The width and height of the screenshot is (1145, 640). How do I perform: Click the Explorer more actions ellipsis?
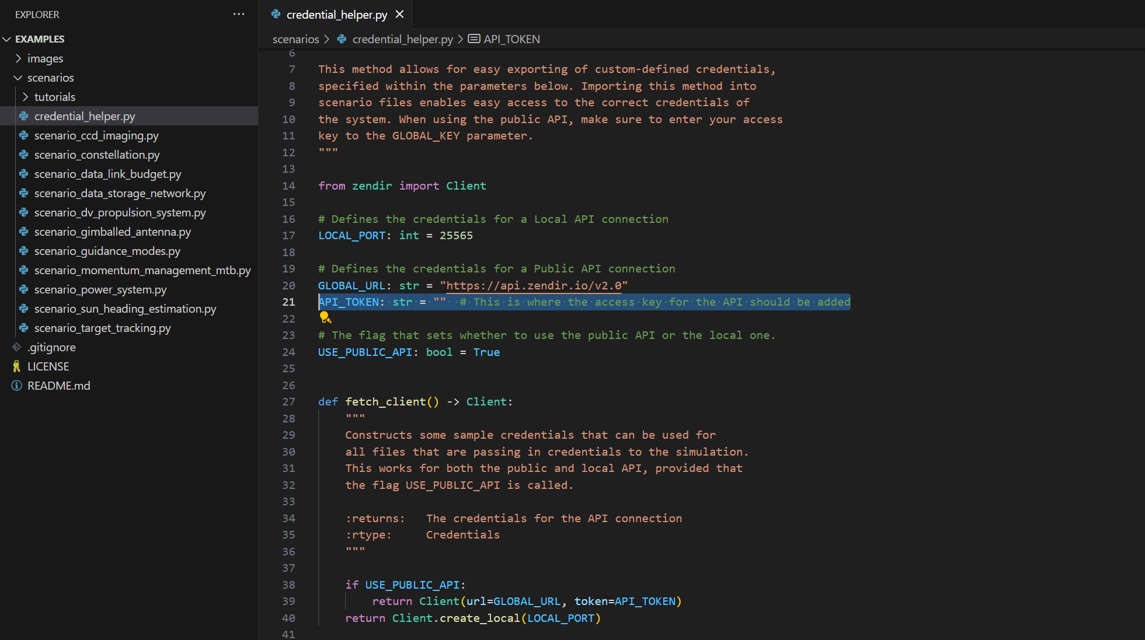click(239, 14)
